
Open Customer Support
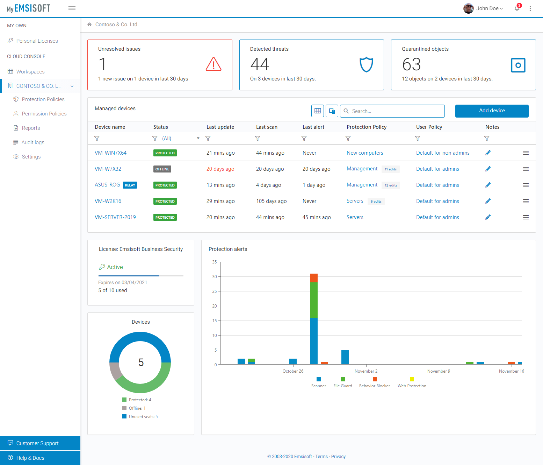pos(40,443)
